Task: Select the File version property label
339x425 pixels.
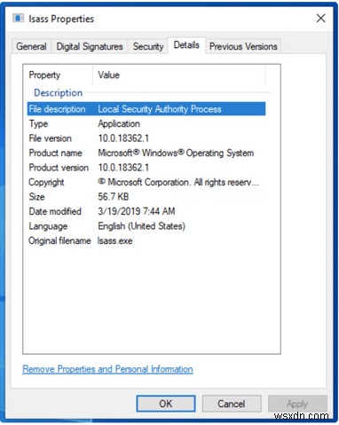Action: point(51,138)
